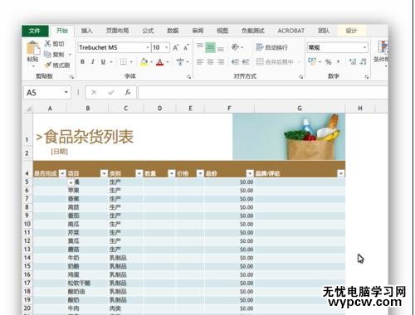415x315 pixels.
Task: Switch to the 插入 tab
Action: [x=87, y=31]
